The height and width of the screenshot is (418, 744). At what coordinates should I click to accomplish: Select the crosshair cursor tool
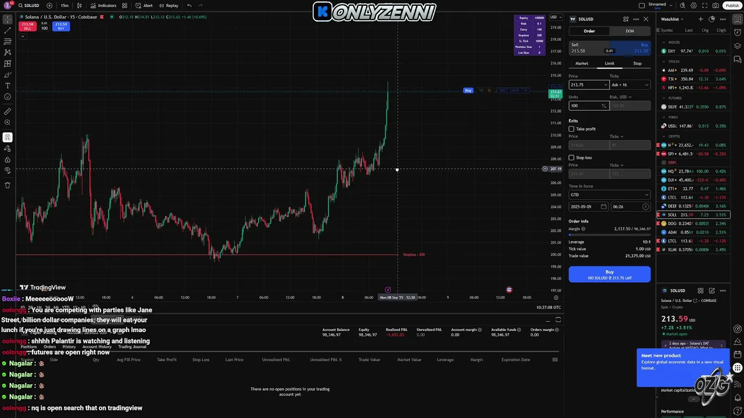[8, 19]
